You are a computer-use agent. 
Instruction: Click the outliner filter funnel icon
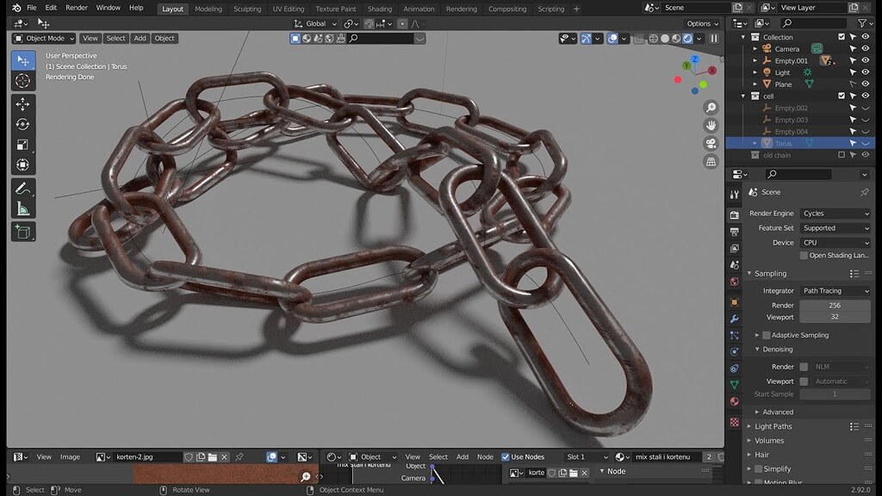tap(861, 23)
